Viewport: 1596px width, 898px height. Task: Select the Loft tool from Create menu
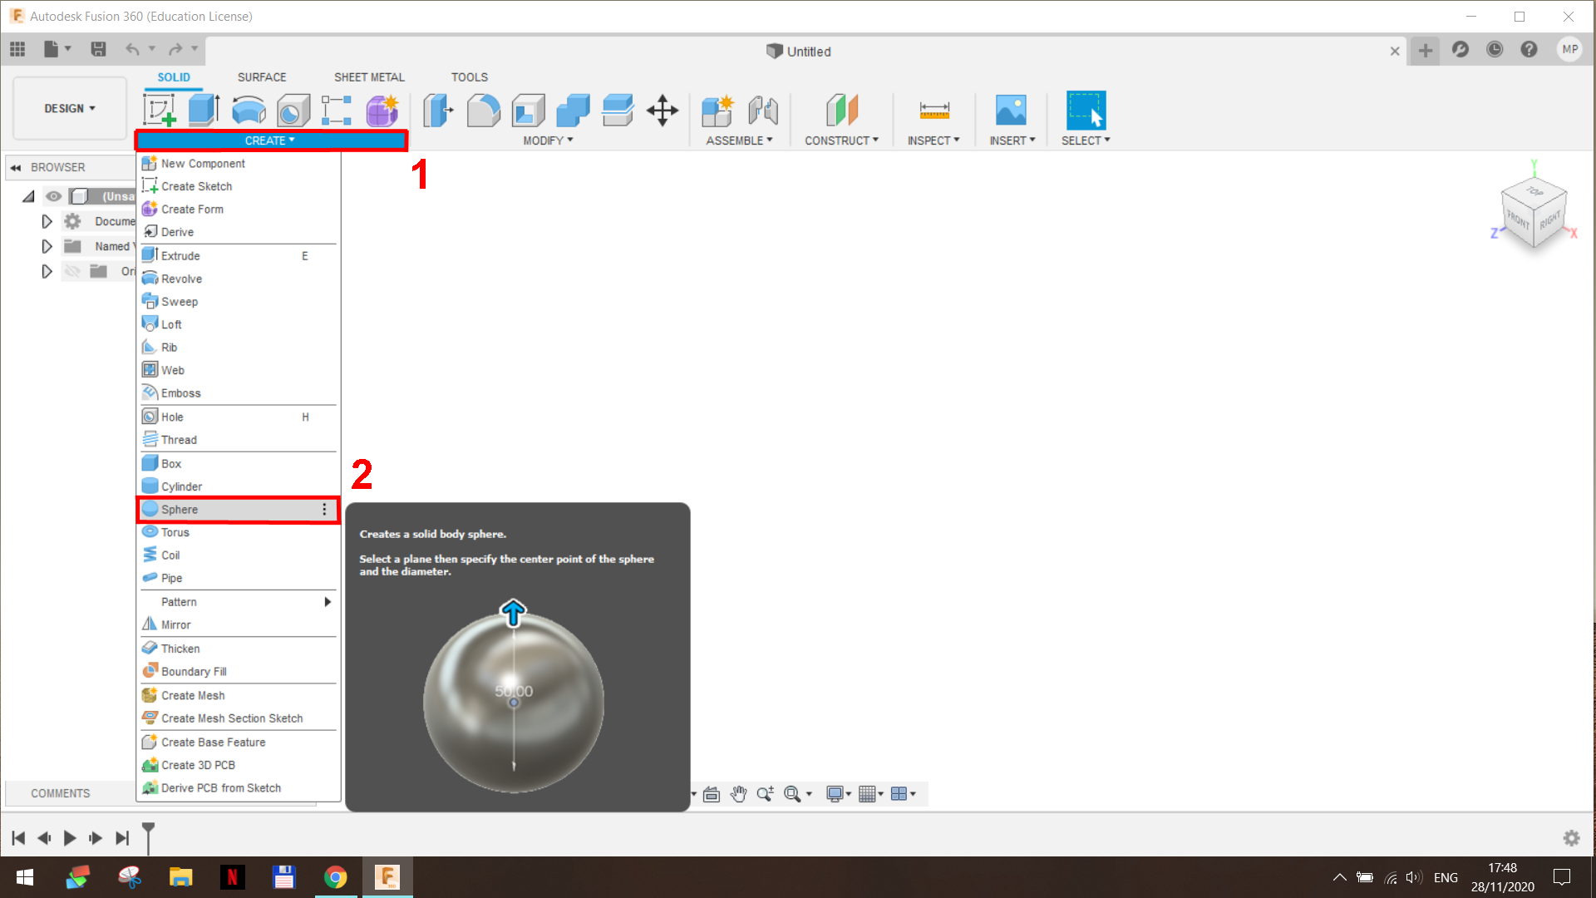click(x=171, y=323)
